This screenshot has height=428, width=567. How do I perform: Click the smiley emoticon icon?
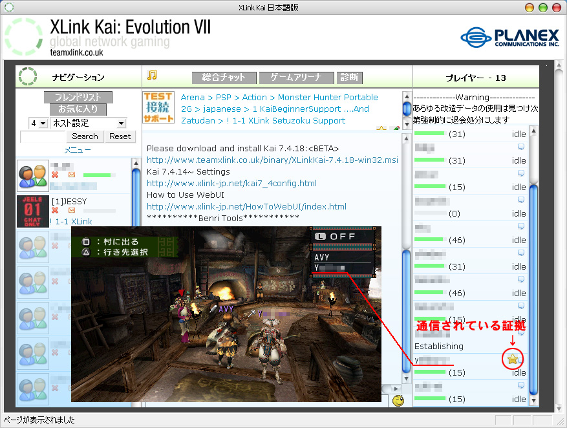pos(398,401)
